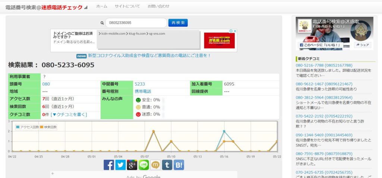The width and height of the screenshot is (382, 178).
Task: Click the phone number search field
Action: [x=136, y=23]
